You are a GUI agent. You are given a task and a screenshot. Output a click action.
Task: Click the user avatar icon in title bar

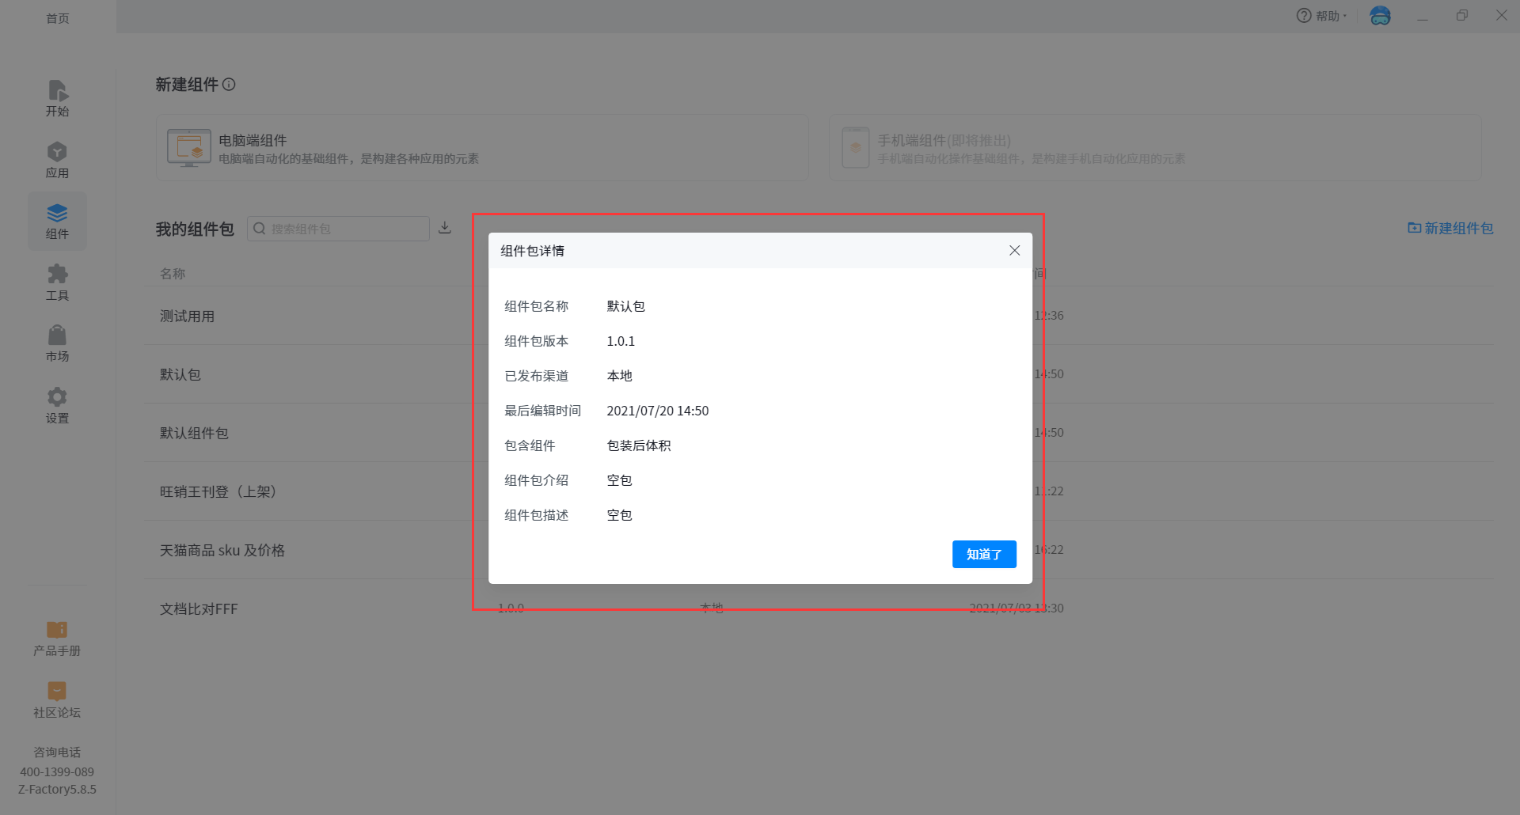1380,16
